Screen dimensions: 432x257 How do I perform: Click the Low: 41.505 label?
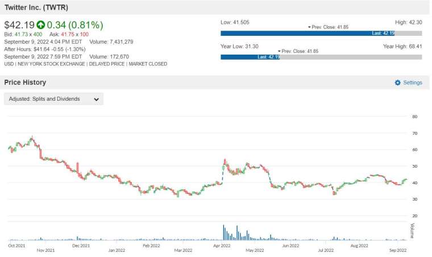click(x=235, y=22)
